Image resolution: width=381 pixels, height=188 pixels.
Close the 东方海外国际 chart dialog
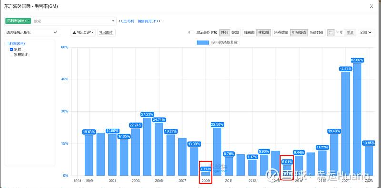tap(371, 6)
